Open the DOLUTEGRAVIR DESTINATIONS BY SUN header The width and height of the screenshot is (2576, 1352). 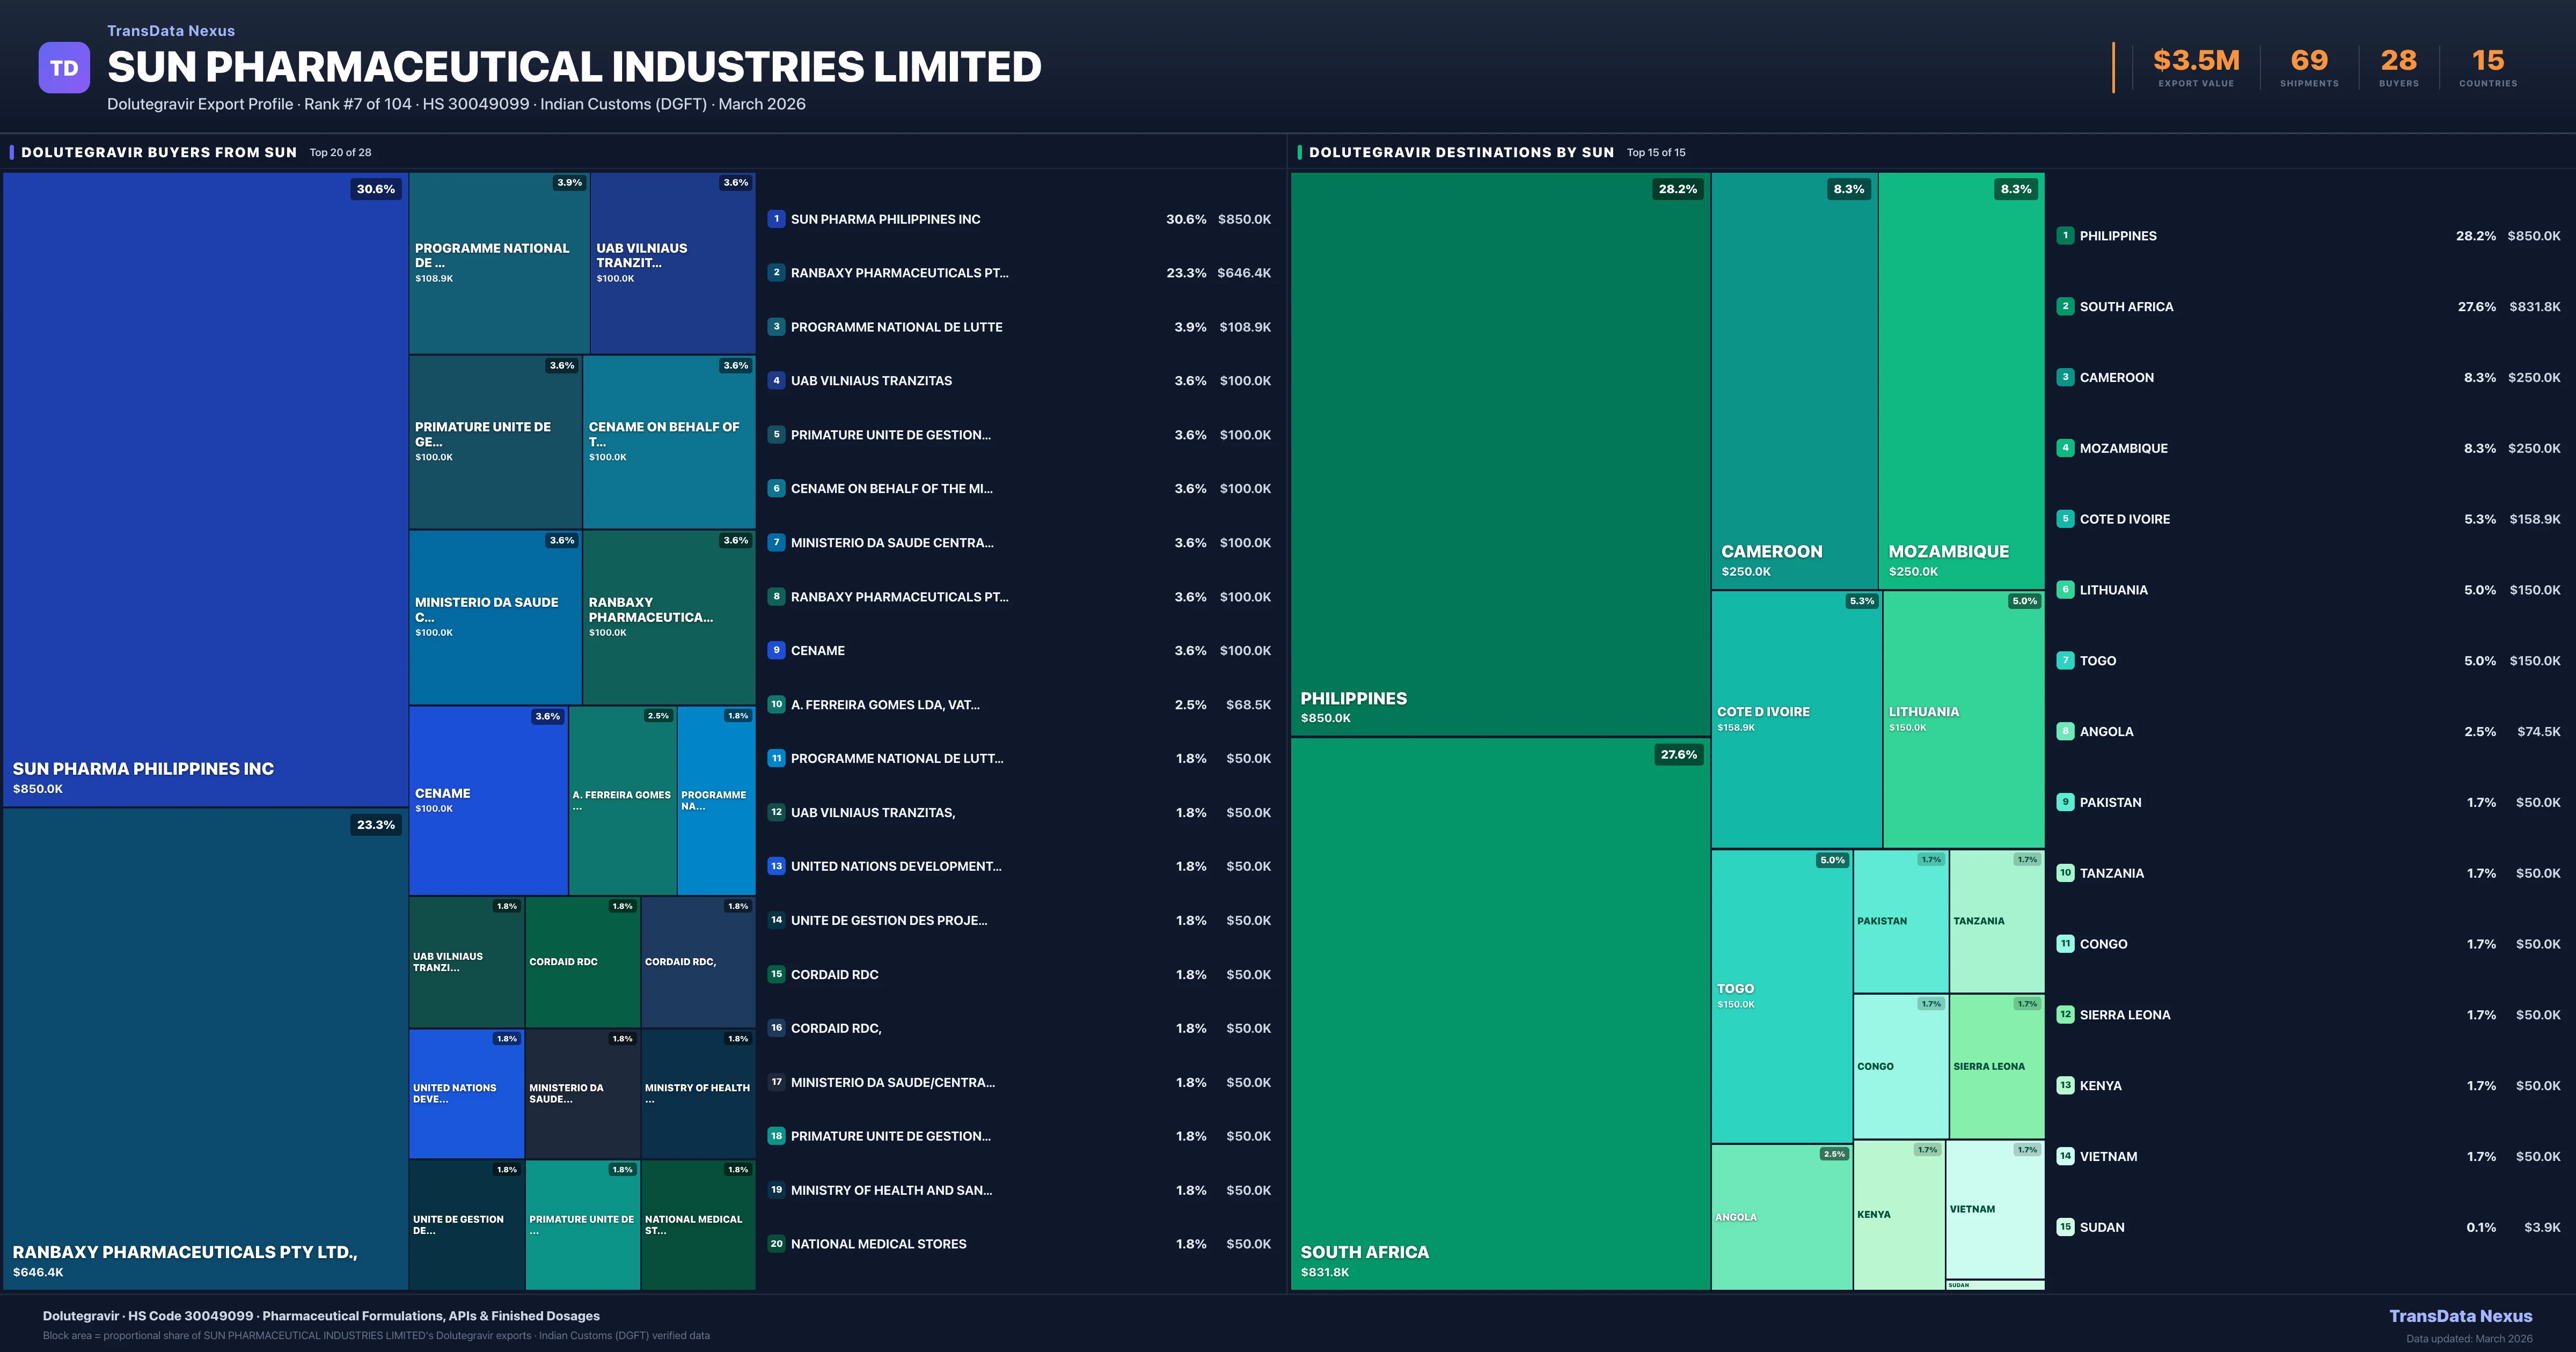pyautogui.click(x=1461, y=153)
